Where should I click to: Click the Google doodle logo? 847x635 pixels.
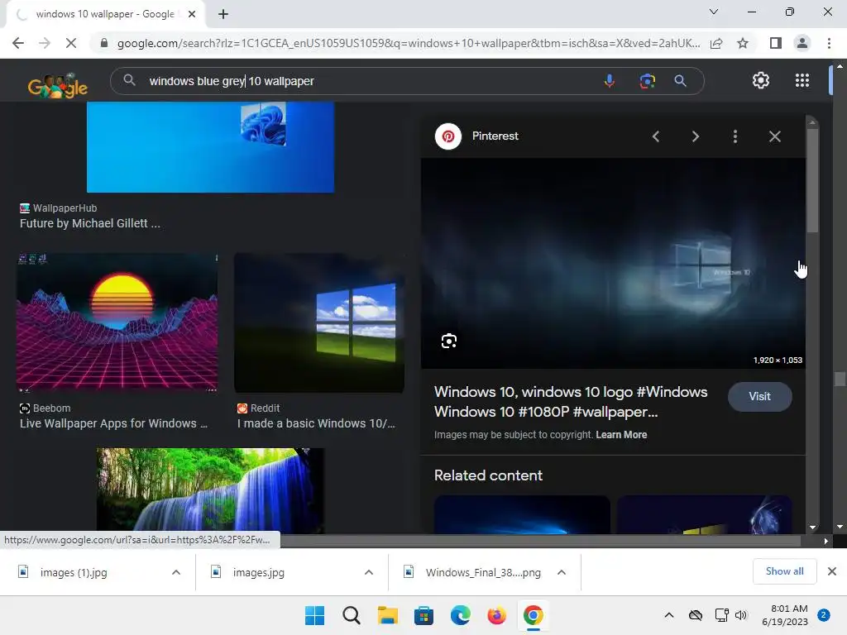click(x=58, y=85)
